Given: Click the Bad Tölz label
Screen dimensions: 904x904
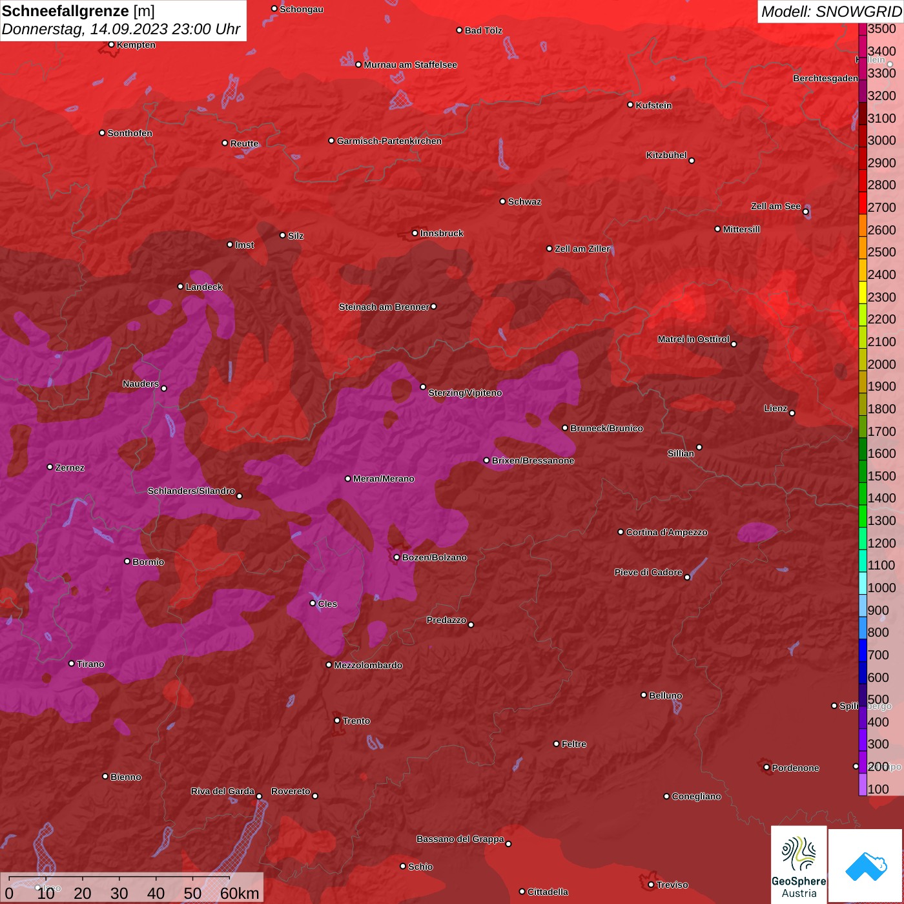Looking at the screenshot, I should tap(484, 30).
